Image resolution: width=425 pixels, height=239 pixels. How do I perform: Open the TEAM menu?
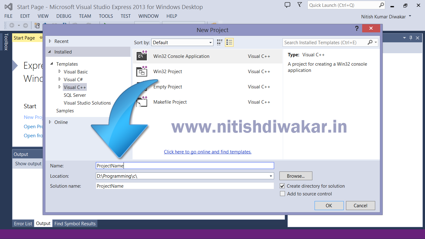click(85, 16)
